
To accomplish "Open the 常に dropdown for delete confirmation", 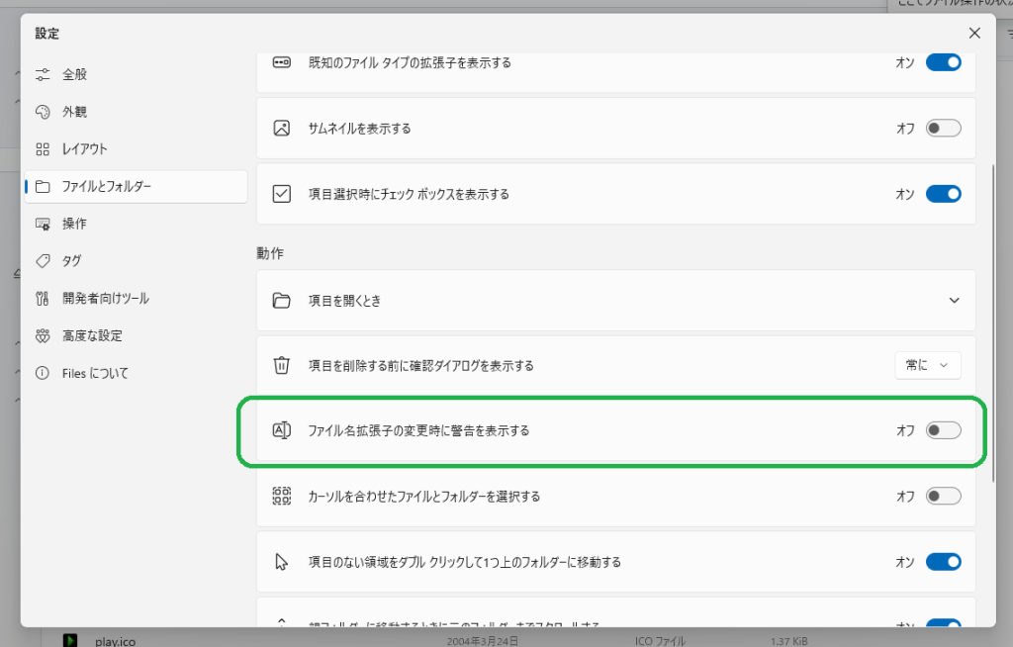I will pos(928,365).
